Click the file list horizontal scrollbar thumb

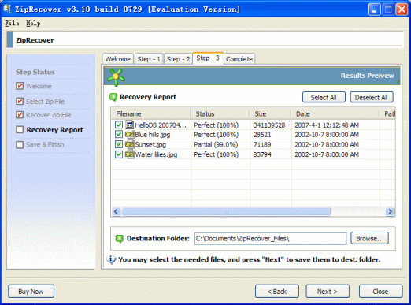[226, 211]
